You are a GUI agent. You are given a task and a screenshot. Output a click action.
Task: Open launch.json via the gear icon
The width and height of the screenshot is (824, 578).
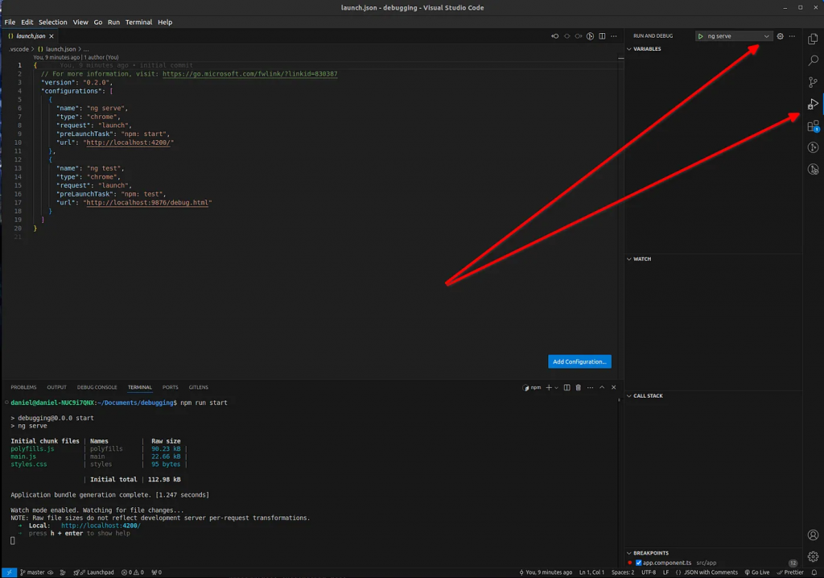(780, 36)
